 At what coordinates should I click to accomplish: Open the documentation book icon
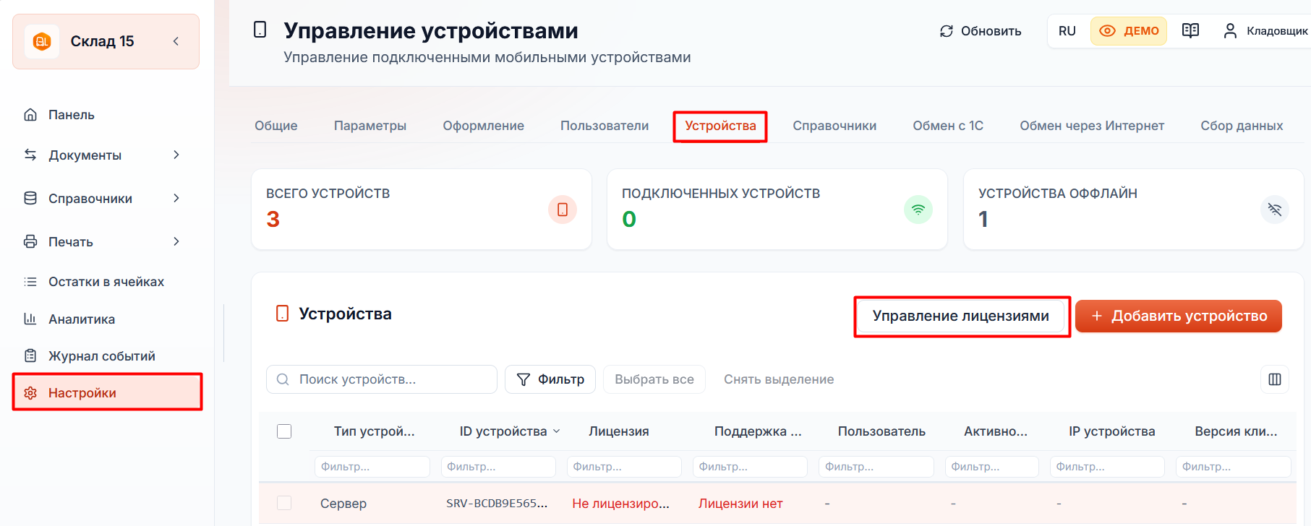[1190, 30]
